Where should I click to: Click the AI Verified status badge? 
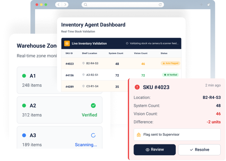[170, 75]
